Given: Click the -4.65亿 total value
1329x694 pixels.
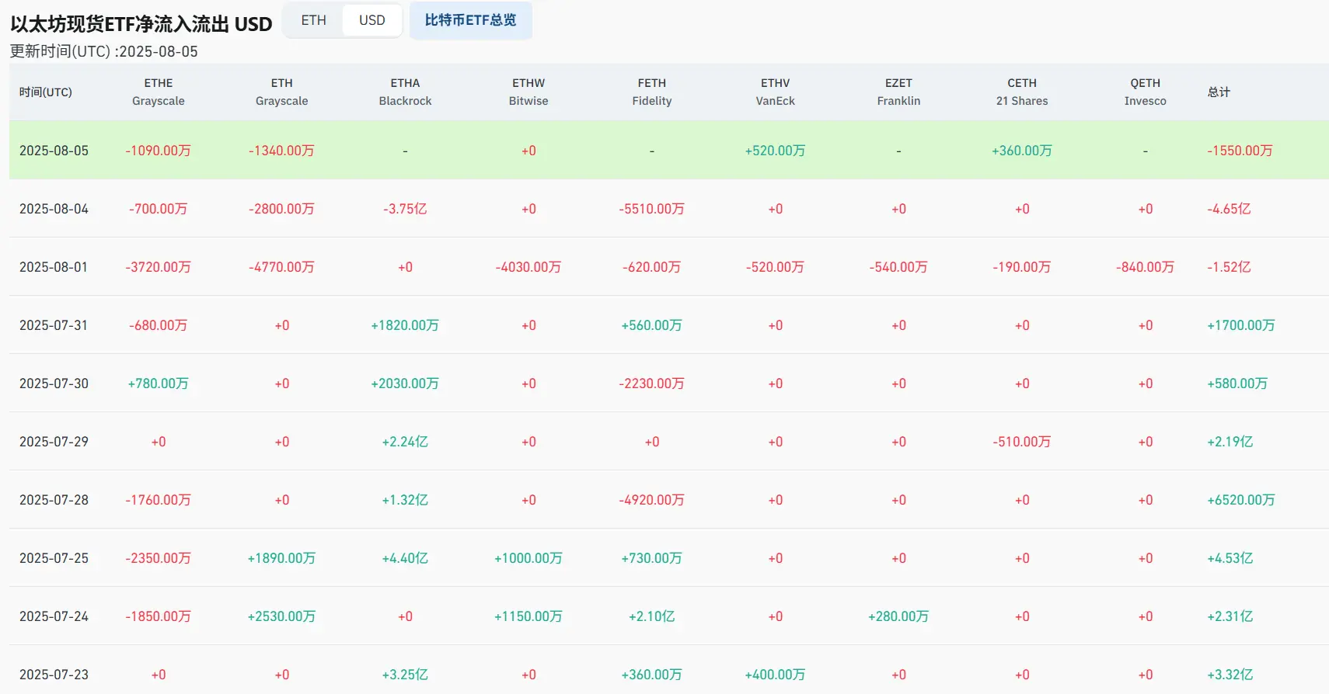Looking at the screenshot, I should (x=1230, y=209).
